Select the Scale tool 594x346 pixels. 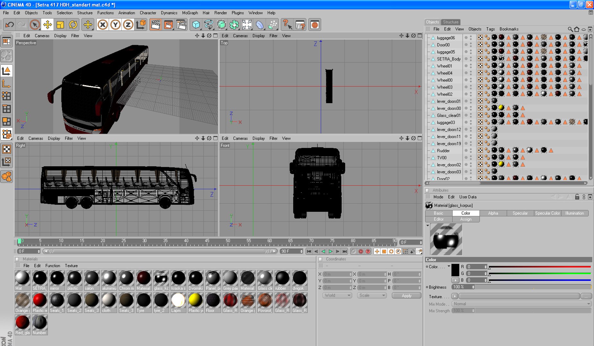(60, 25)
